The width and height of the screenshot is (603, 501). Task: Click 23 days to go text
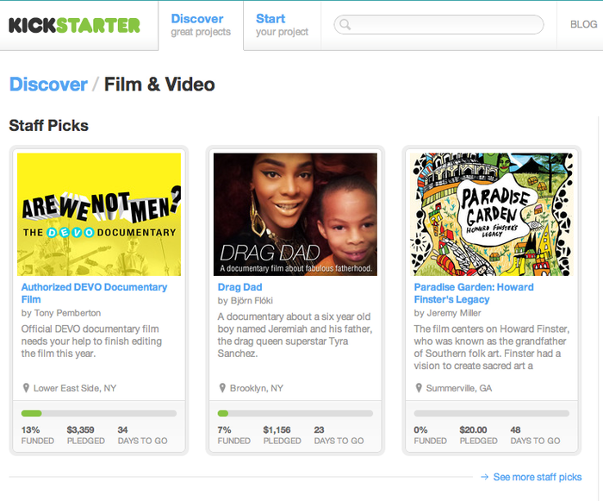point(339,435)
